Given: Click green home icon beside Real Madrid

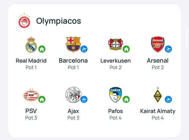Looking at the screenshot, I should (x=42, y=49).
